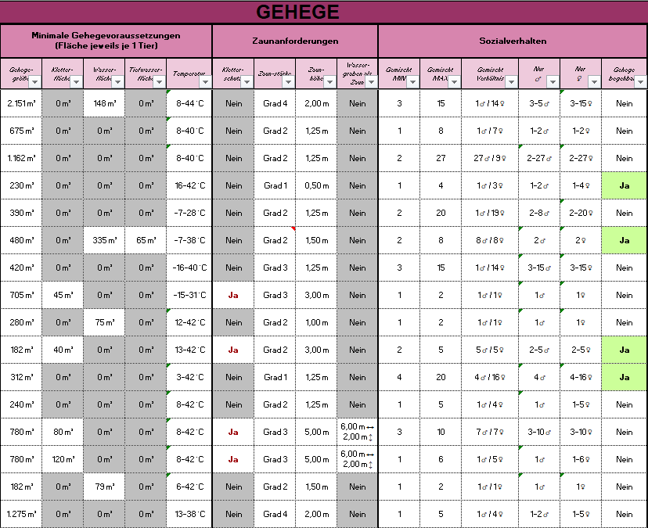Open the Tiefwasserfläche column filter dropdown

point(159,82)
